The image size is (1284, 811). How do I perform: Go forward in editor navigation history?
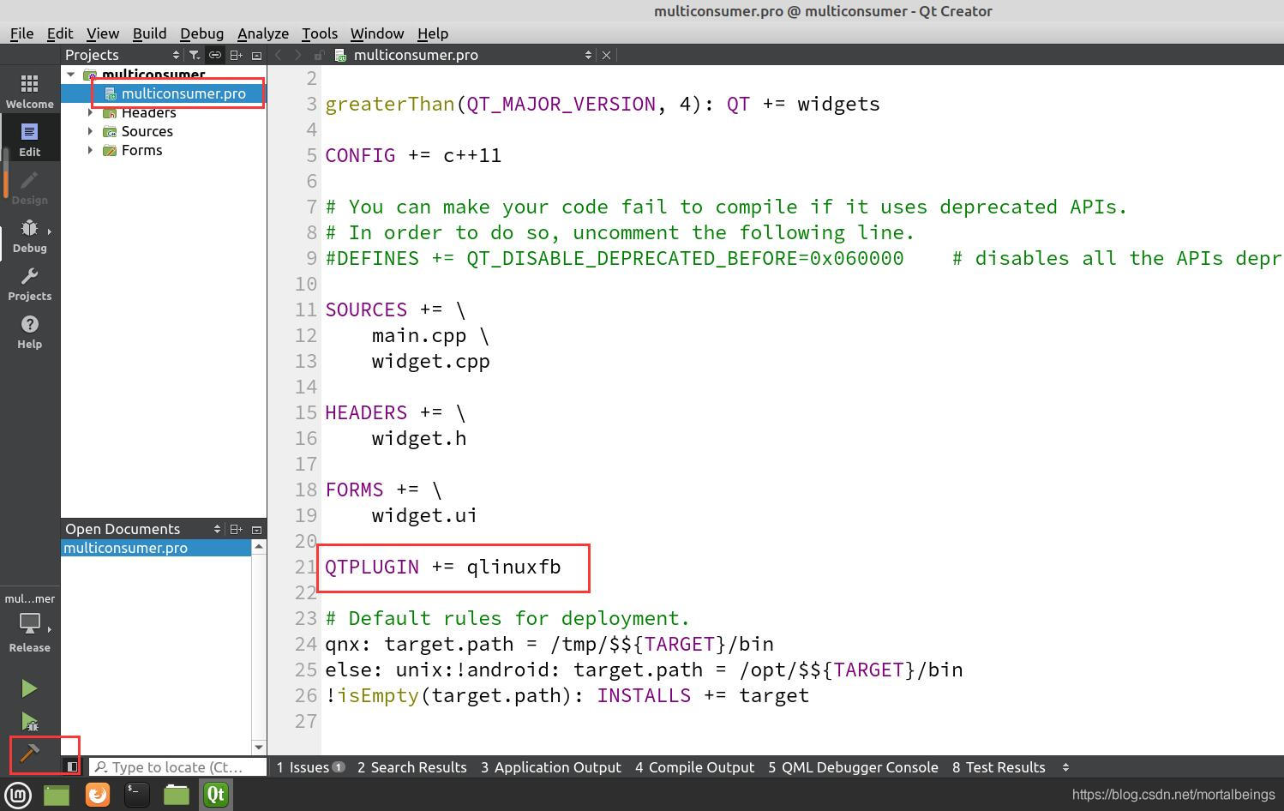click(x=297, y=55)
